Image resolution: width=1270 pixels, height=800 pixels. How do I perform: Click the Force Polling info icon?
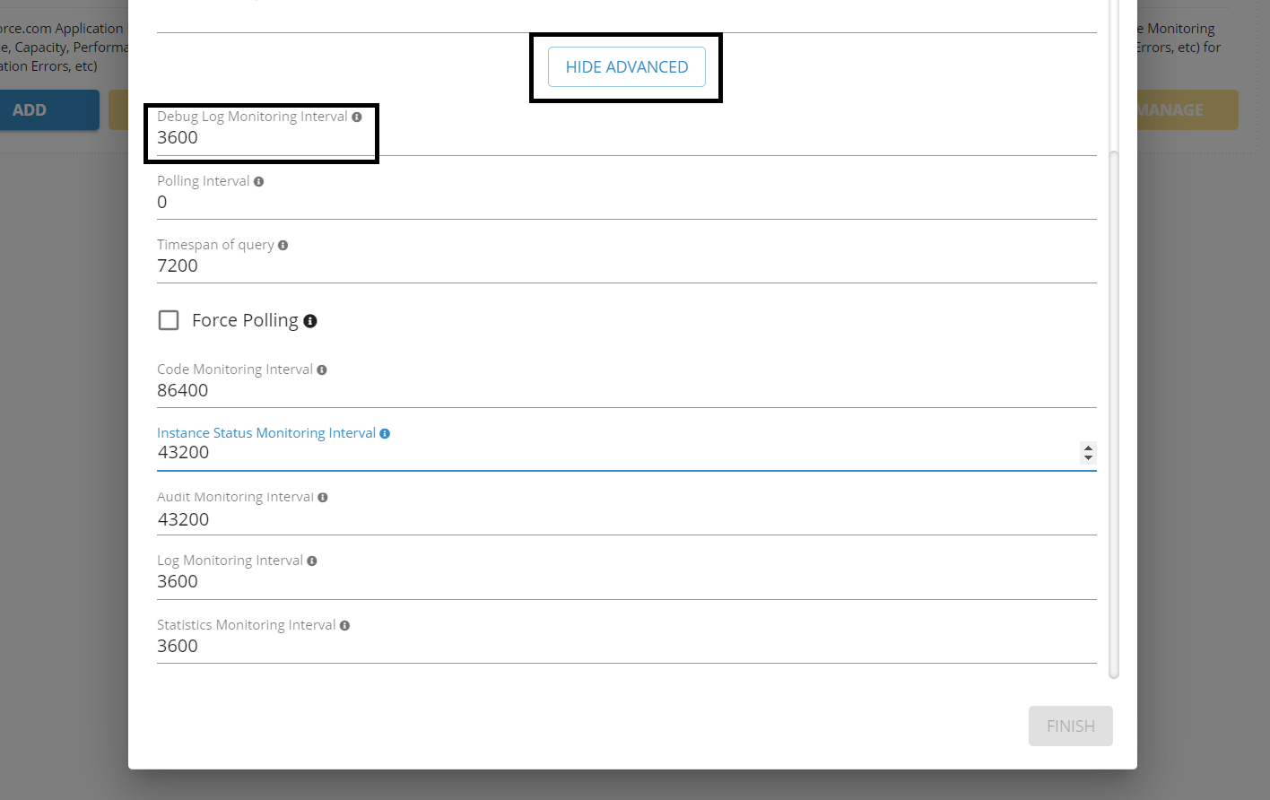point(310,320)
